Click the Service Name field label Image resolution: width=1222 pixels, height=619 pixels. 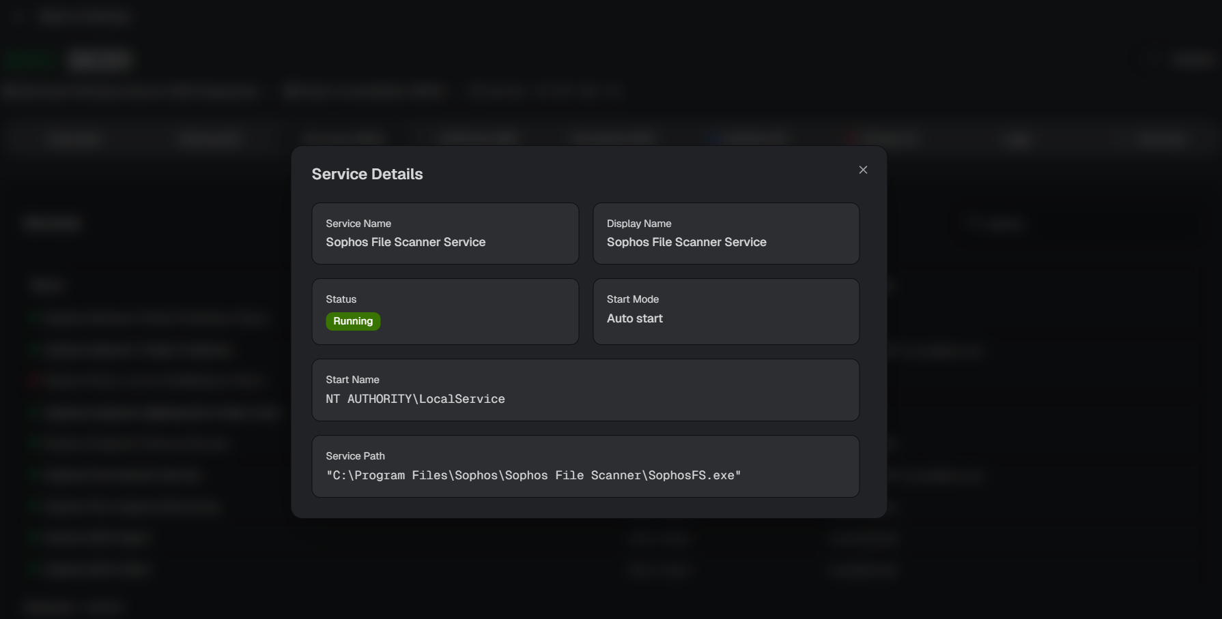pos(358,224)
